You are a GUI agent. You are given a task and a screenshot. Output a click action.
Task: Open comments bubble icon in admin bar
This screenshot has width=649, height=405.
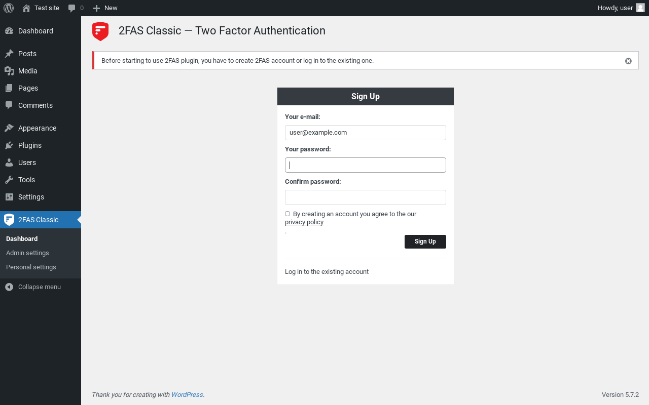[72, 8]
